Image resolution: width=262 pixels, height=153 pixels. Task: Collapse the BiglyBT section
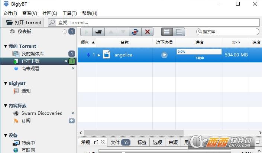click(6, 83)
